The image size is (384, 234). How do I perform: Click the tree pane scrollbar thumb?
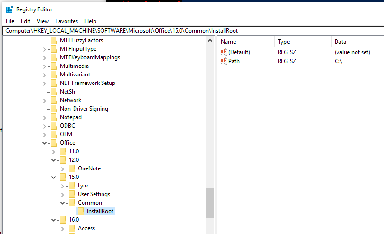(210, 203)
